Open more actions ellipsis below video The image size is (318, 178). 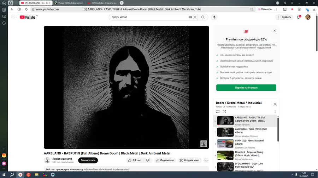click(x=206, y=160)
